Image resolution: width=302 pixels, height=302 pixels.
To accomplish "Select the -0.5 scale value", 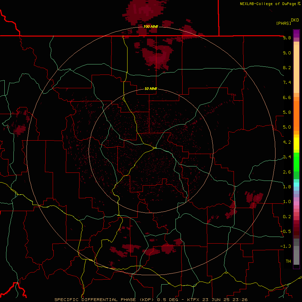I will [x=286, y=232].
